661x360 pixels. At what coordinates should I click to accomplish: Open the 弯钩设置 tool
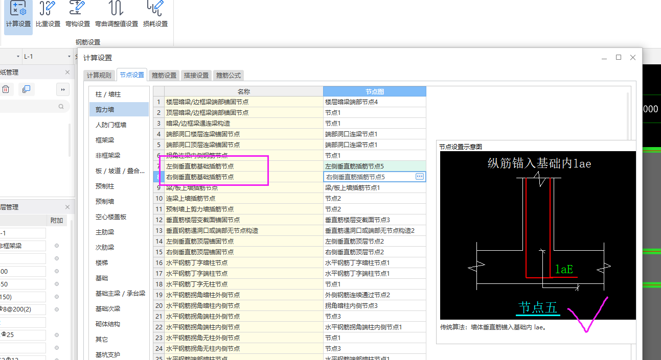pos(78,15)
